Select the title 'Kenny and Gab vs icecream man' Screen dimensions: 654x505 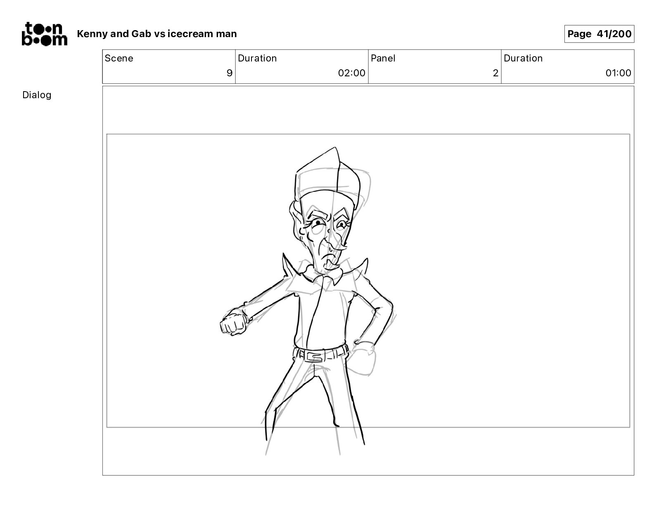[157, 34]
